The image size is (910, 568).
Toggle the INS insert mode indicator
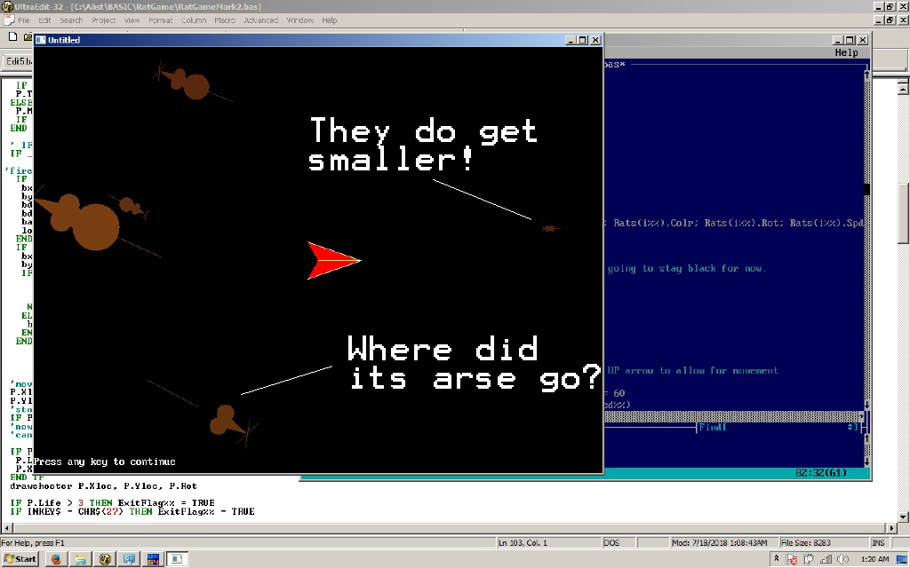pos(878,542)
